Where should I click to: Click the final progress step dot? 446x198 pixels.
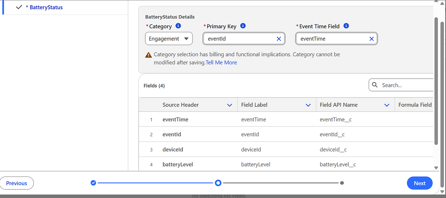[342, 183]
